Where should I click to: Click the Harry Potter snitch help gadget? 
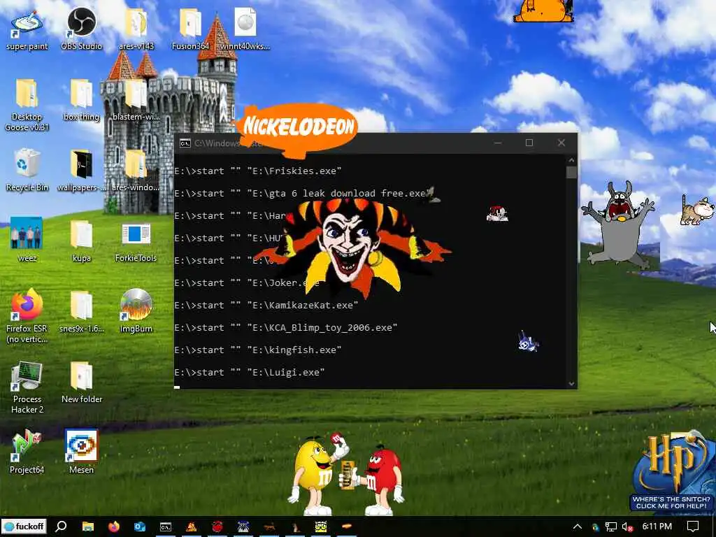[x=672, y=472]
